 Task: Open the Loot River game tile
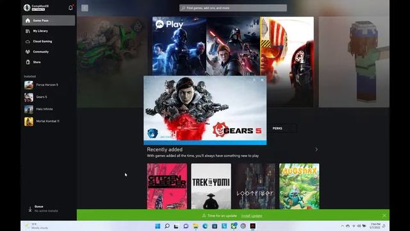(x=255, y=186)
